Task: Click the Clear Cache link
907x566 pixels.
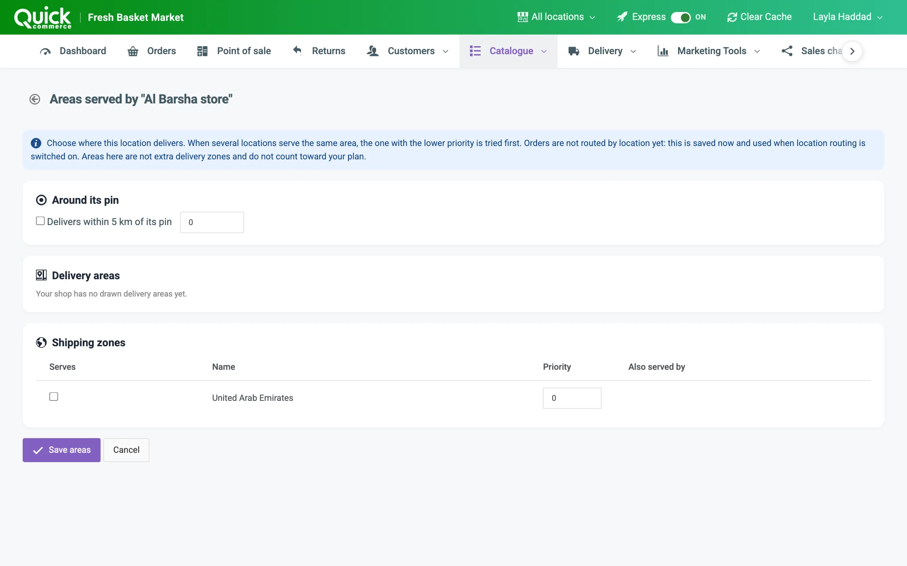Action: (x=759, y=17)
